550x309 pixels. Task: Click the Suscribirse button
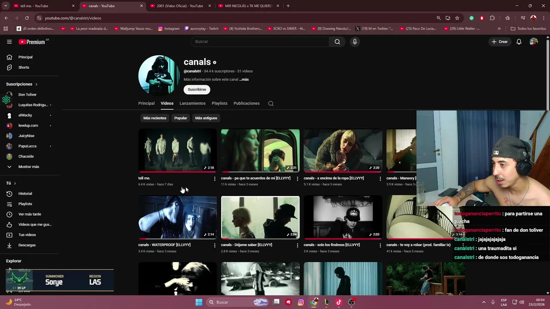[x=197, y=89]
